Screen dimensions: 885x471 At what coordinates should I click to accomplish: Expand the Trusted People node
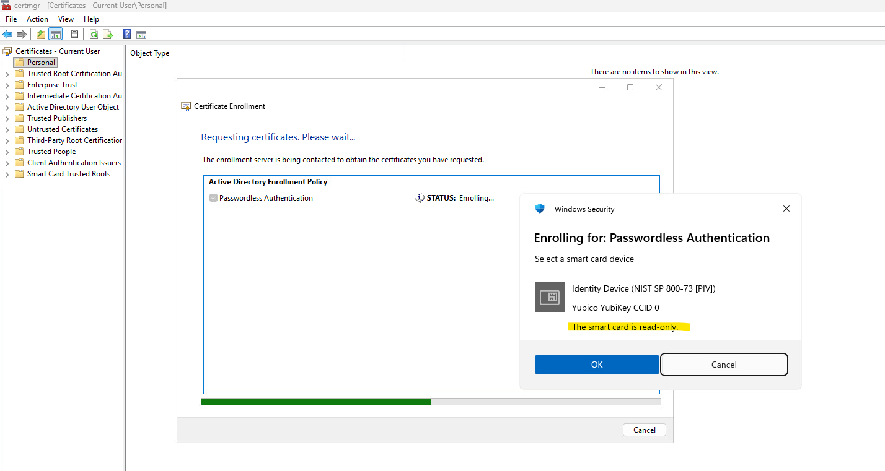(x=7, y=152)
